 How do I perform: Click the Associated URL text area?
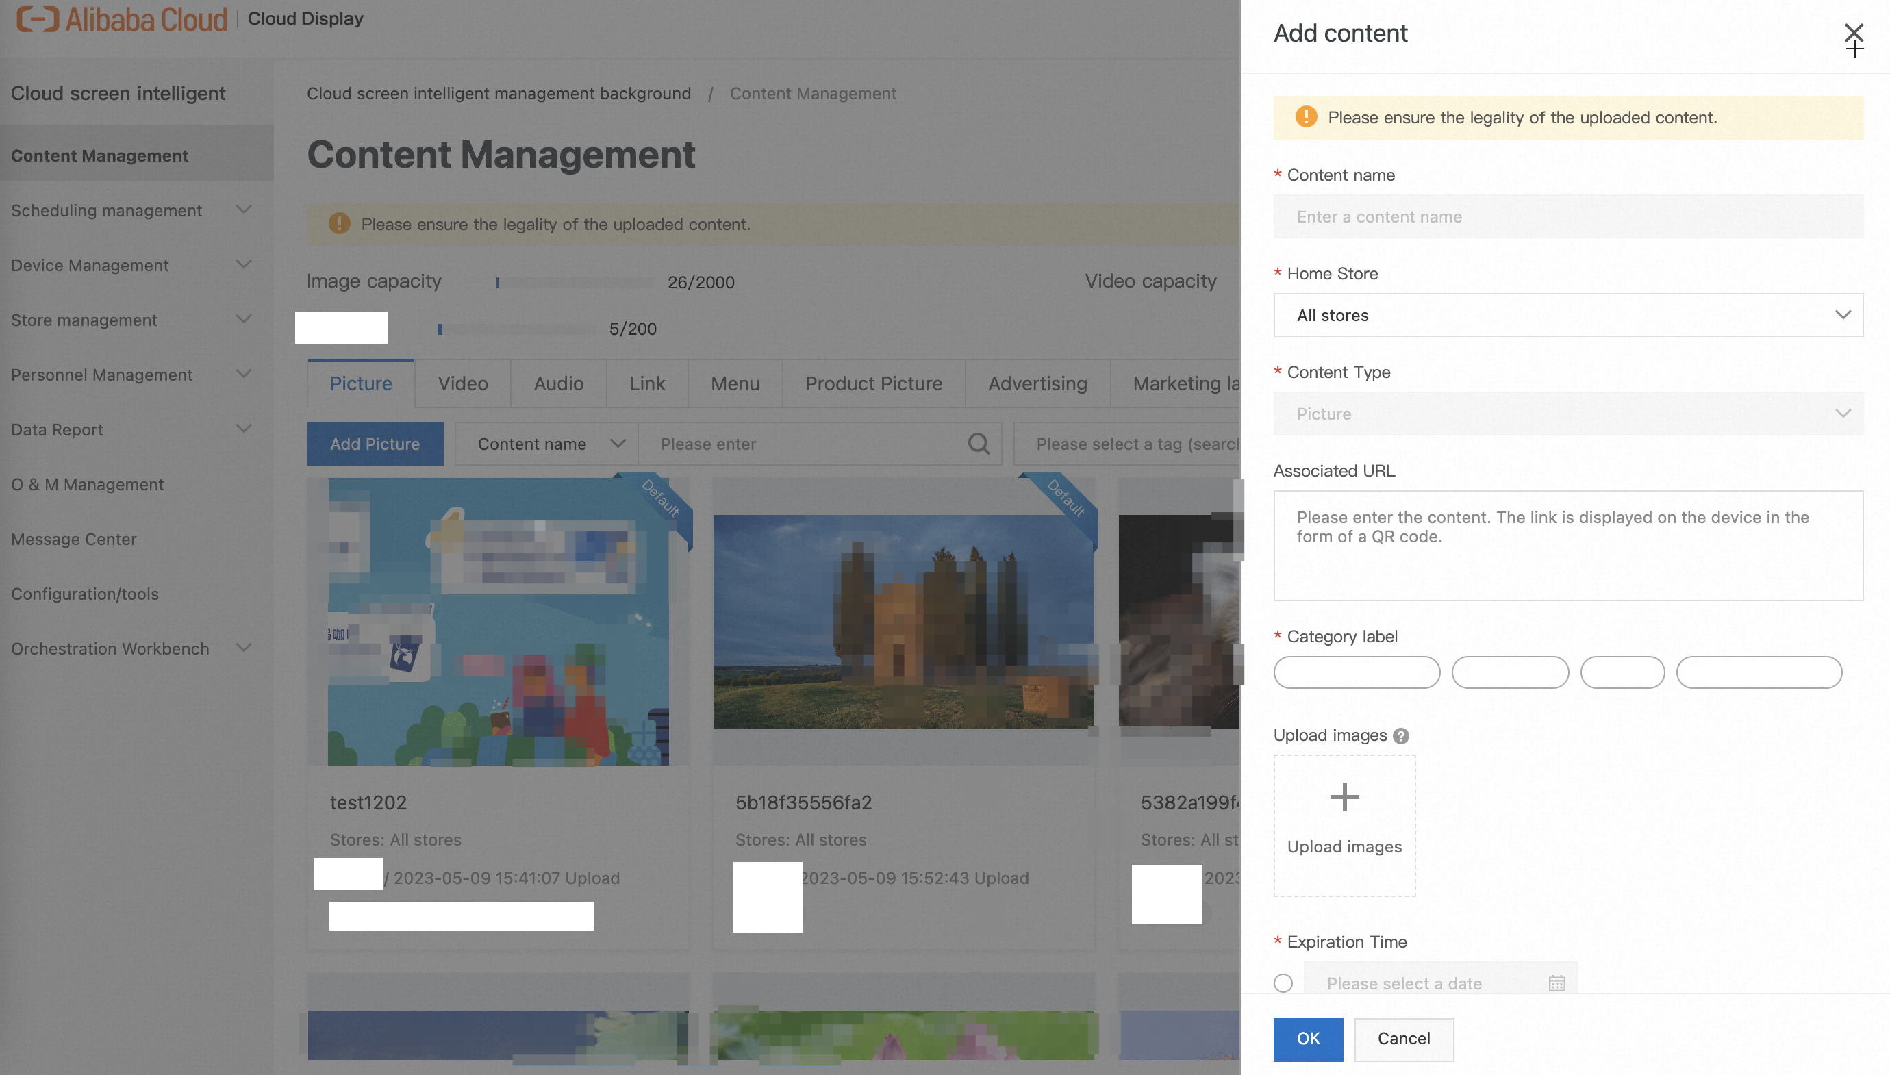coord(1568,546)
